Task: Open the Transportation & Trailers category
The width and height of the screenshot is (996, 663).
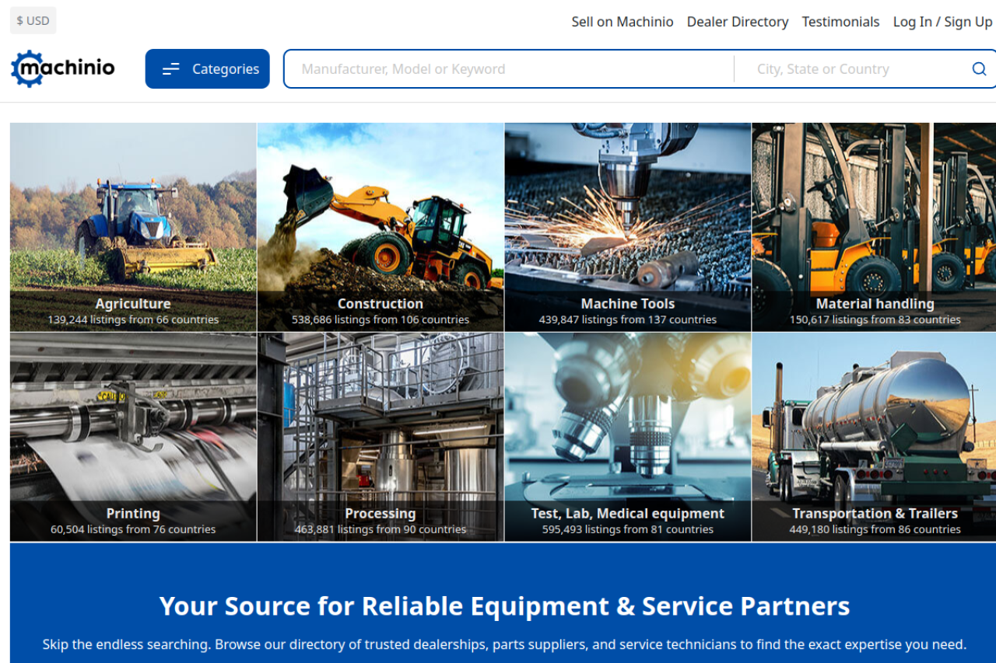Action: (874, 437)
